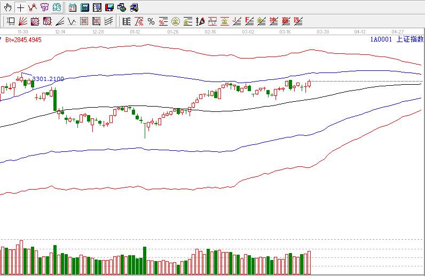425x276 pixels.
Task: Select the V-shaped wave line tool
Action: point(72,21)
